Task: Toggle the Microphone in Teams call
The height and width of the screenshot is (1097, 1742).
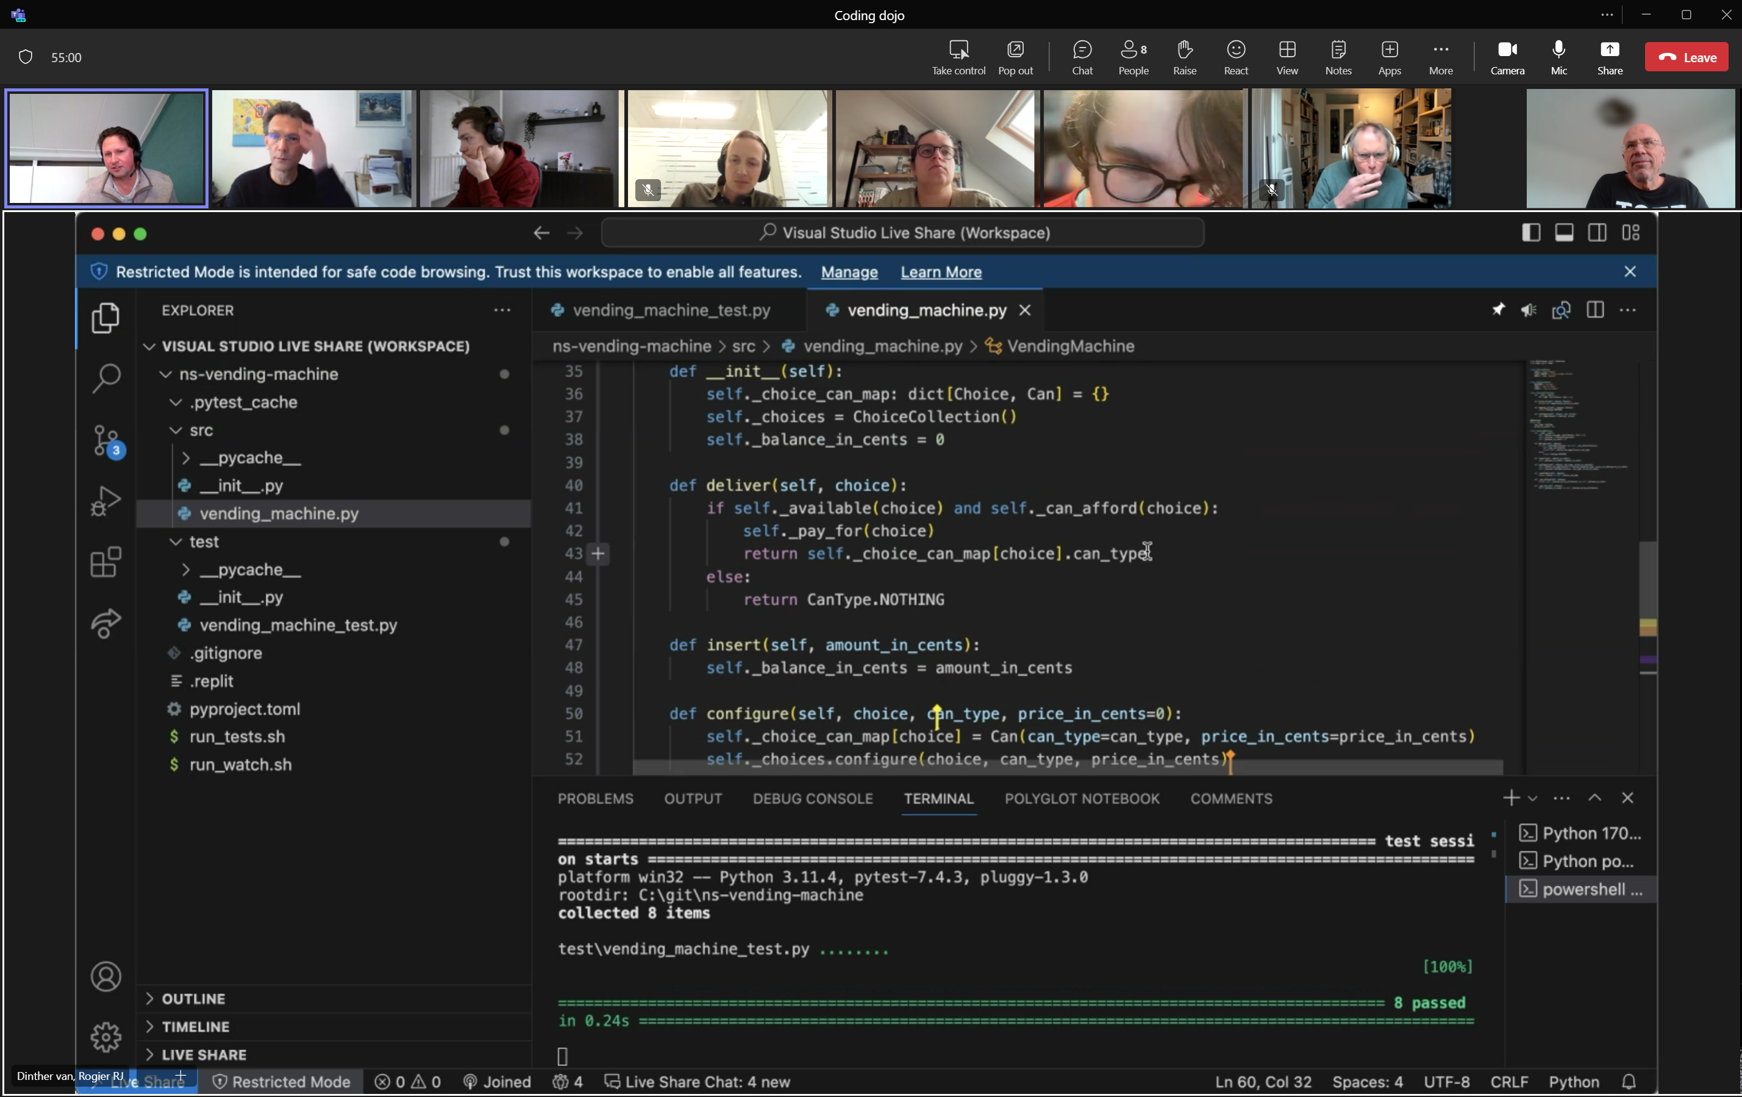Action: (x=1558, y=57)
